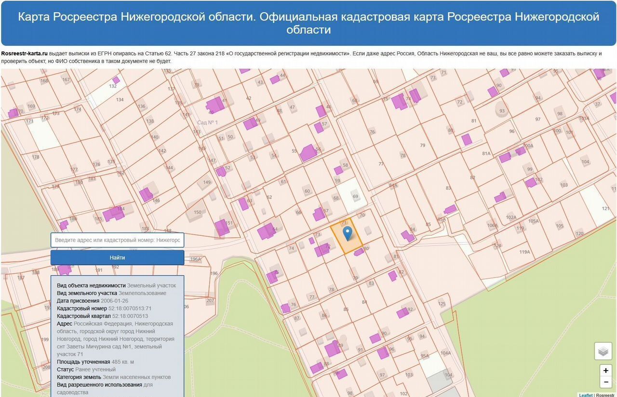Click the blue location marker pin
The image size is (617, 397).
[x=347, y=234]
